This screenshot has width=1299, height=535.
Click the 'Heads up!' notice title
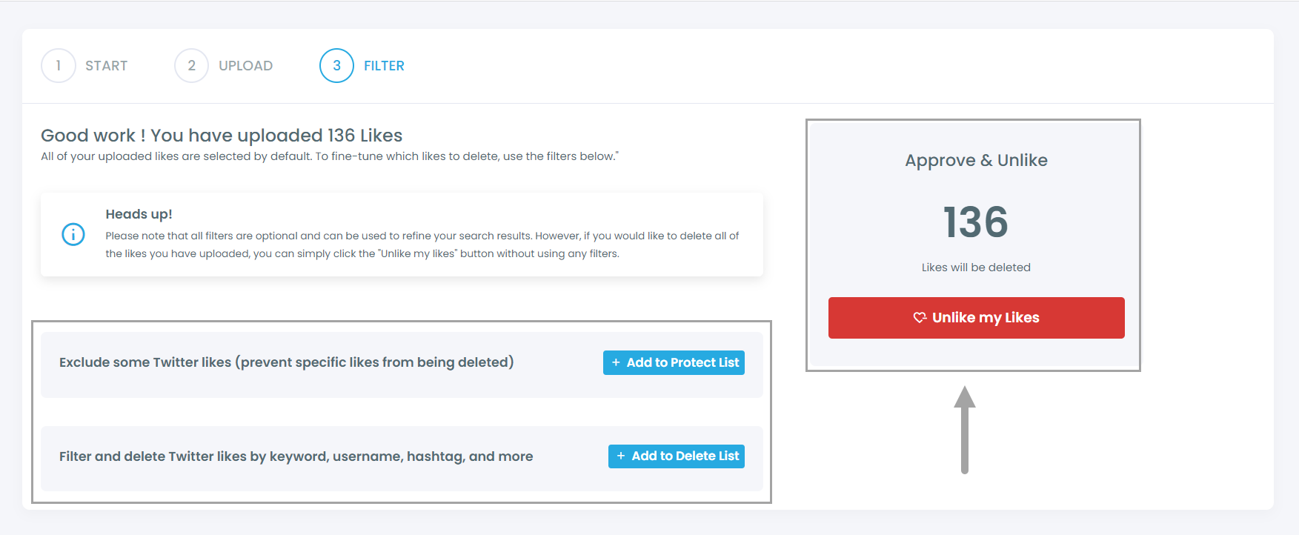coord(139,214)
